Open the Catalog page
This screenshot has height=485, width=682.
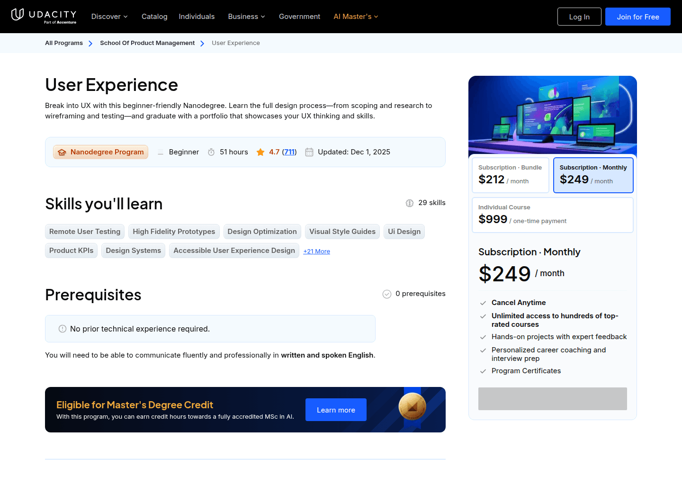(154, 17)
